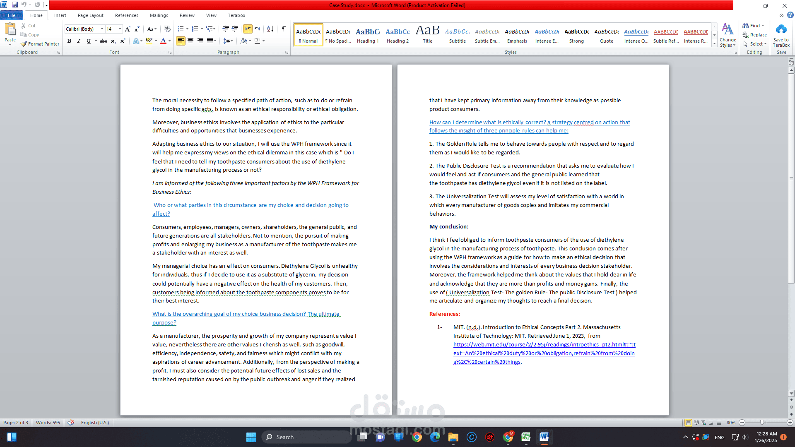
Task: Decrease the paragraph indent
Action: (226, 29)
